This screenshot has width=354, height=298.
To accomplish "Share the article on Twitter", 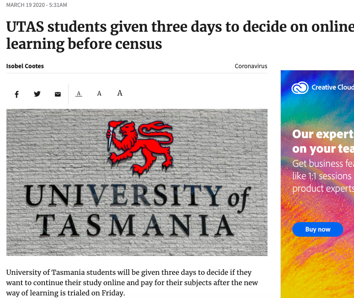I will [37, 94].
